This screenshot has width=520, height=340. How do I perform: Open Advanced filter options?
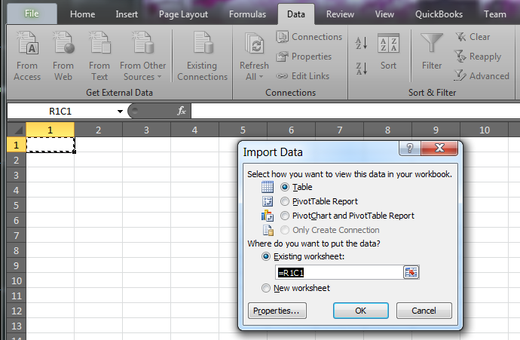[482, 76]
